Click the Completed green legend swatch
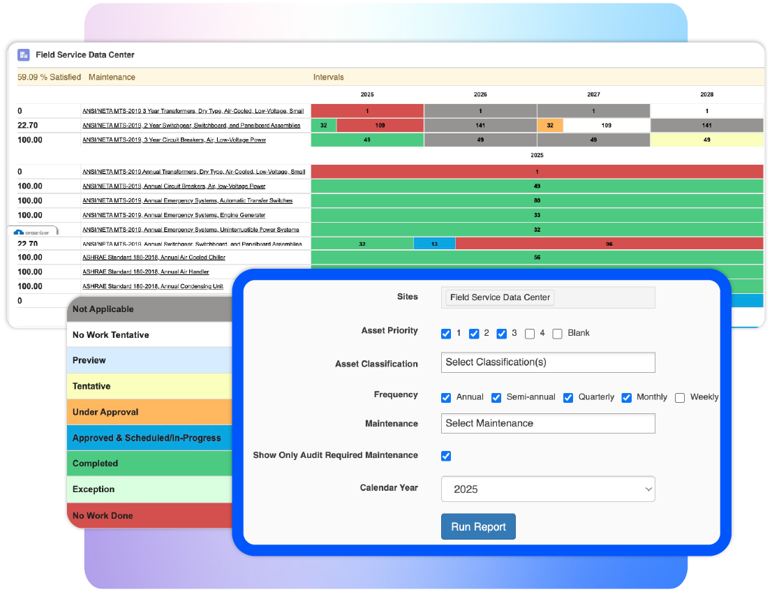Screen dimensions: 772x592 150,464
